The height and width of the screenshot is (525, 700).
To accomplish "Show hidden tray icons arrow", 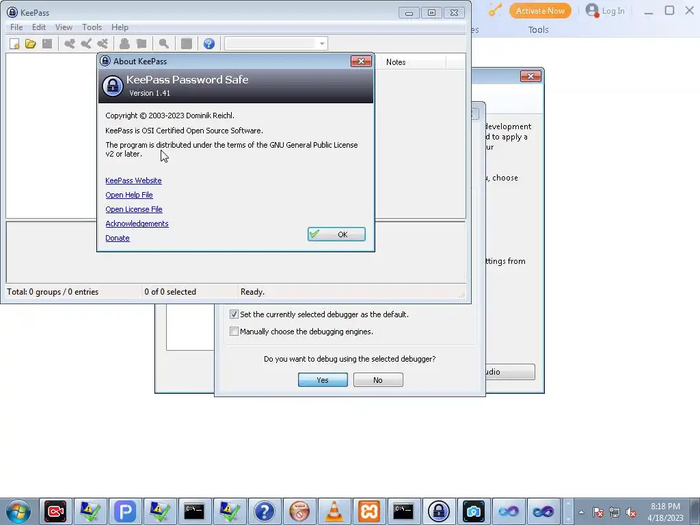I will coord(581,512).
